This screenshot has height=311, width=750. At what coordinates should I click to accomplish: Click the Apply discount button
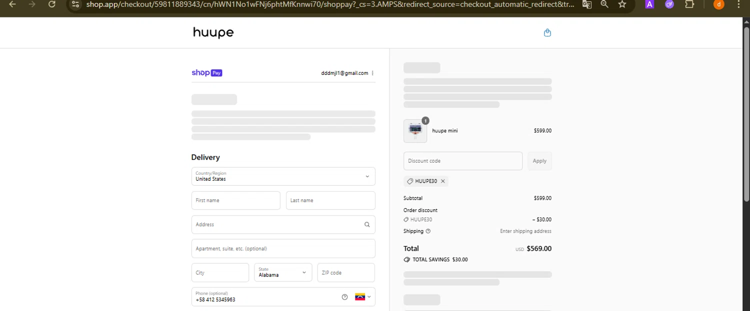point(539,161)
